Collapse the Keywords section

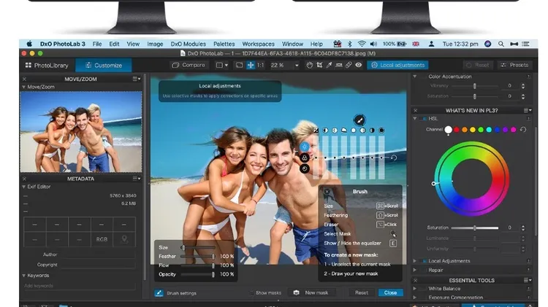click(x=24, y=276)
